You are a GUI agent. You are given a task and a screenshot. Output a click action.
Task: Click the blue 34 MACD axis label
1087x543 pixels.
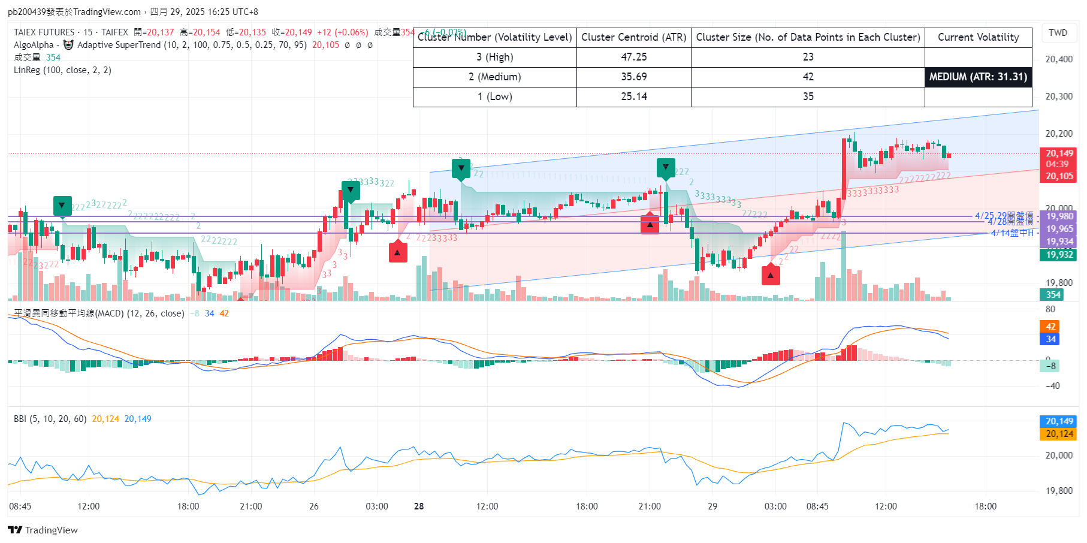1050,339
